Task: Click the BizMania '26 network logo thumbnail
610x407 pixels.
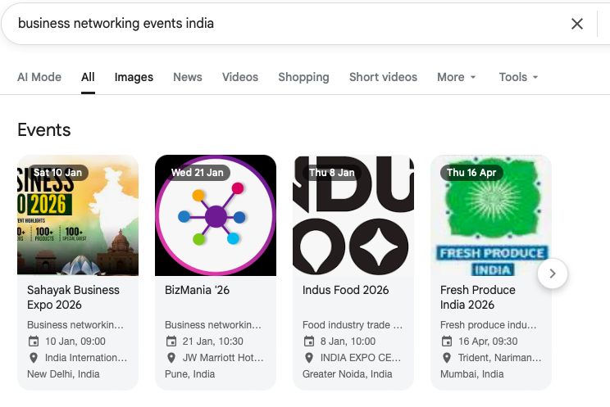Action: pyautogui.click(x=216, y=215)
